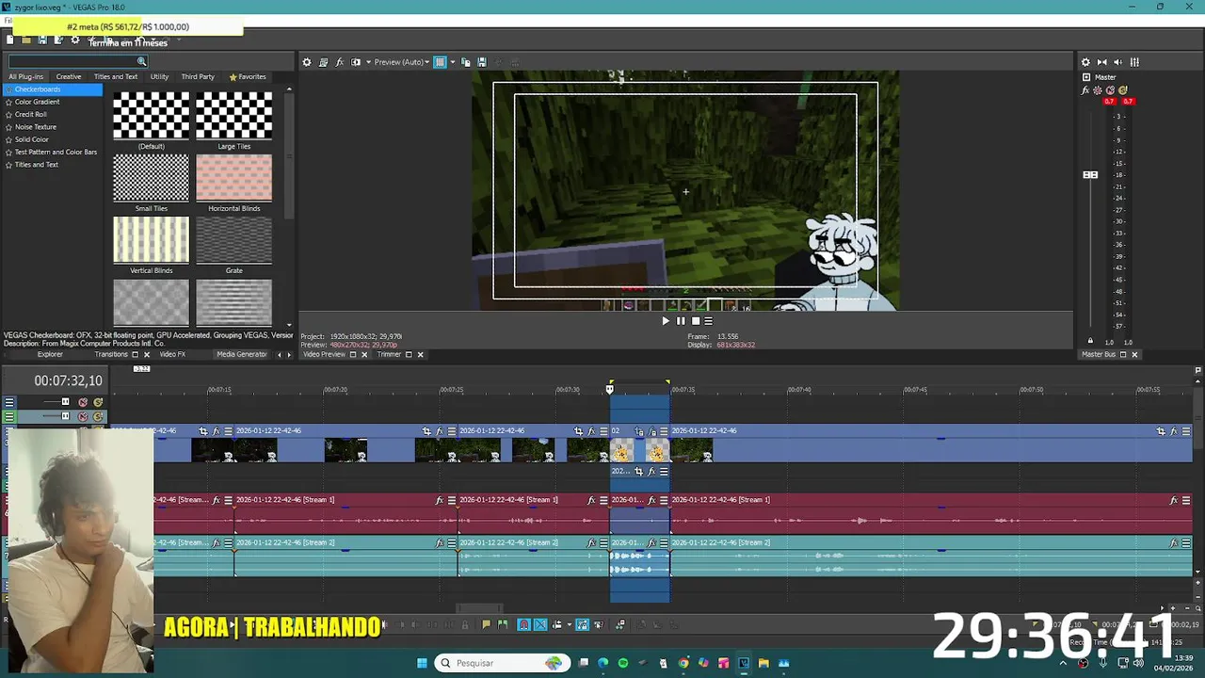Choose Horizontal Blinds preset thumbnail
Screen dimensions: 1205x678
click(234, 178)
